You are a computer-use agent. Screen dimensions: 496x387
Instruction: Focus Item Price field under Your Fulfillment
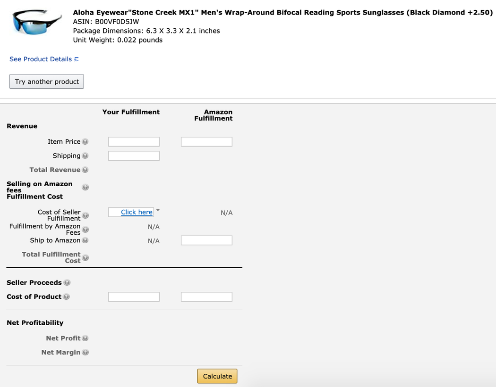(x=134, y=142)
